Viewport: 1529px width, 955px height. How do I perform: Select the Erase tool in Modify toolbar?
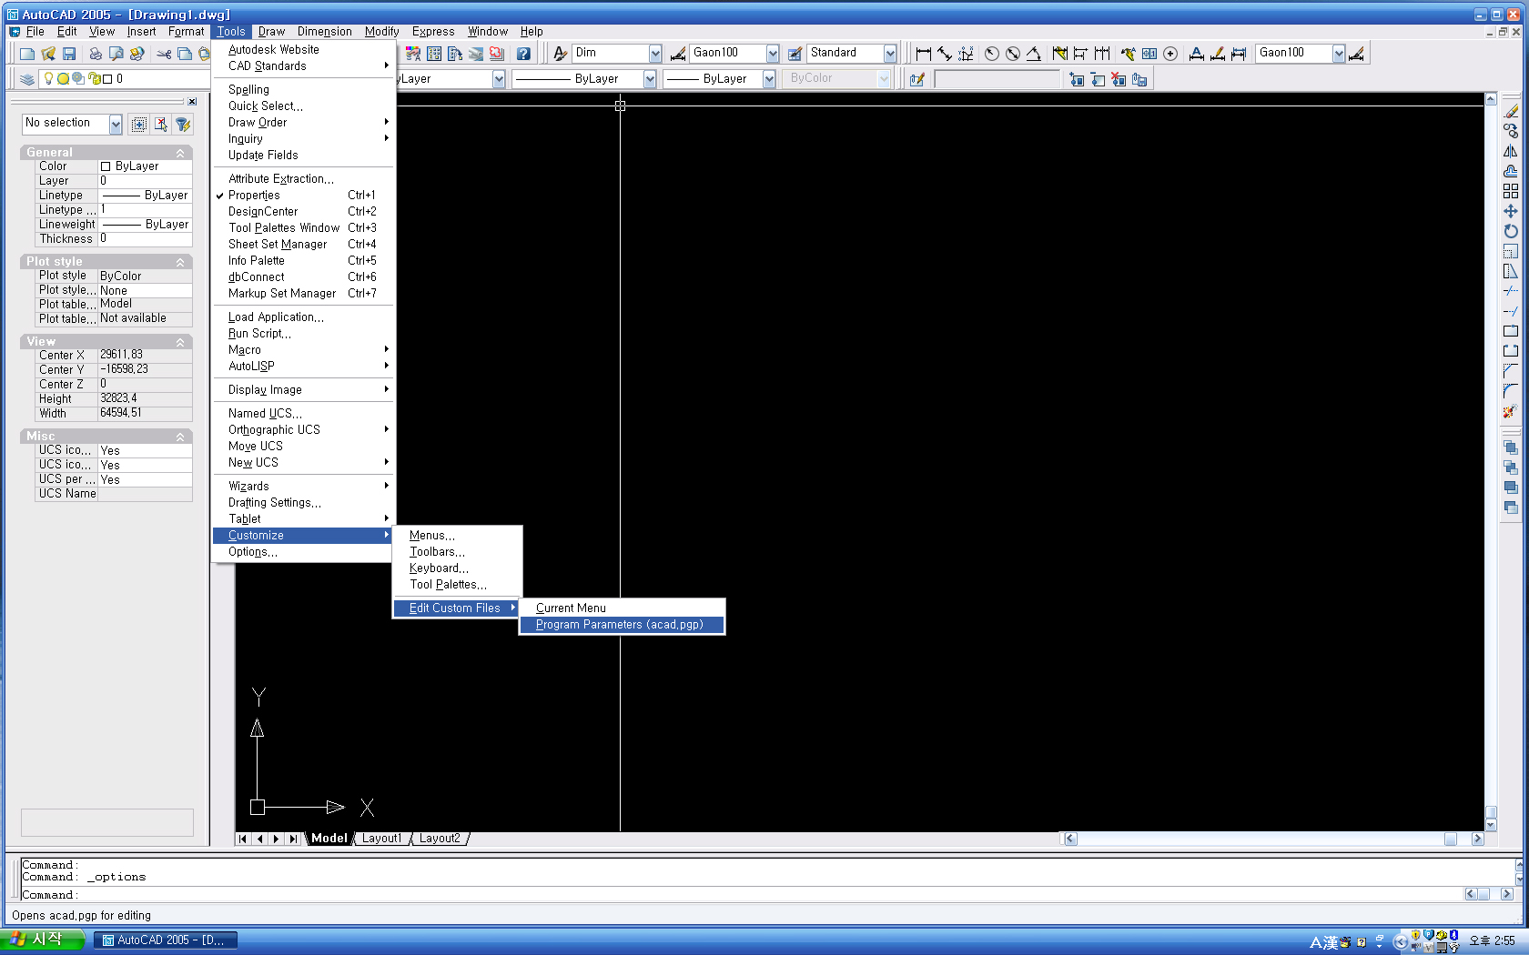(1511, 111)
